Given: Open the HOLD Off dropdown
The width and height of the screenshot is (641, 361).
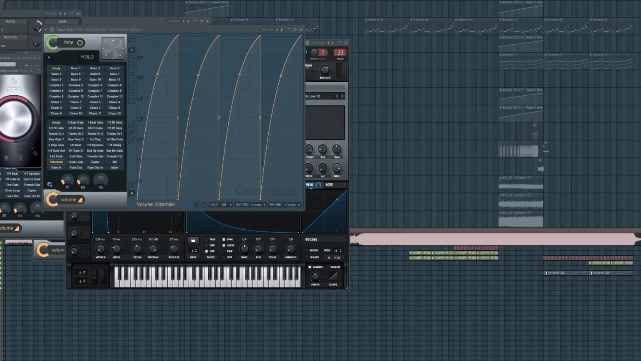Looking at the screenshot, I should coord(221,205).
